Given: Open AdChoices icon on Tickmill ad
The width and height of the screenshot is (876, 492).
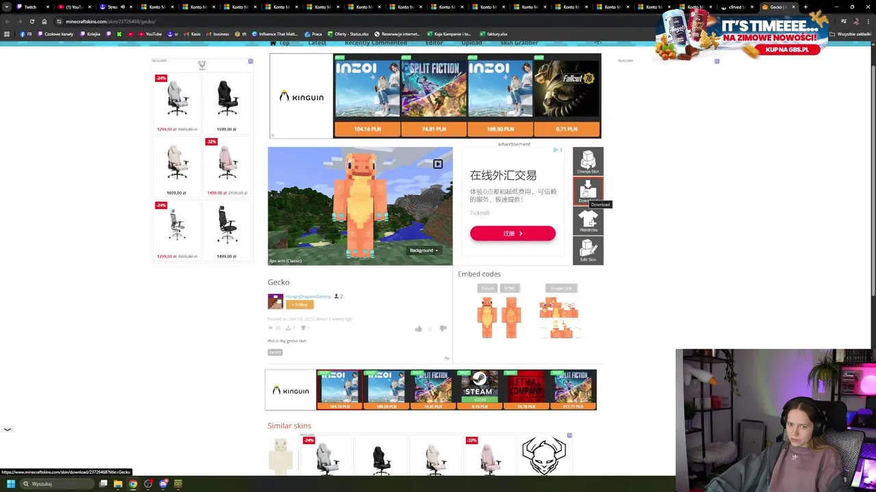Looking at the screenshot, I should click(x=555, y=150).
